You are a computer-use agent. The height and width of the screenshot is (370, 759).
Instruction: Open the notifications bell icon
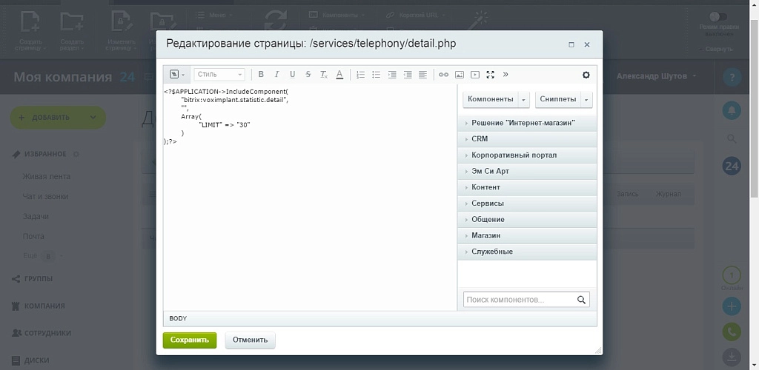tap(732, 110)
